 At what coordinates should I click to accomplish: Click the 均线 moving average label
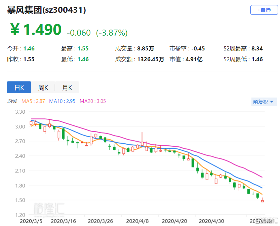coord(12,101)
